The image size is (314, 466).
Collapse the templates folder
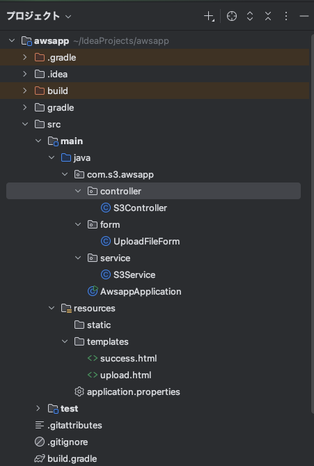tap(65, 341)
